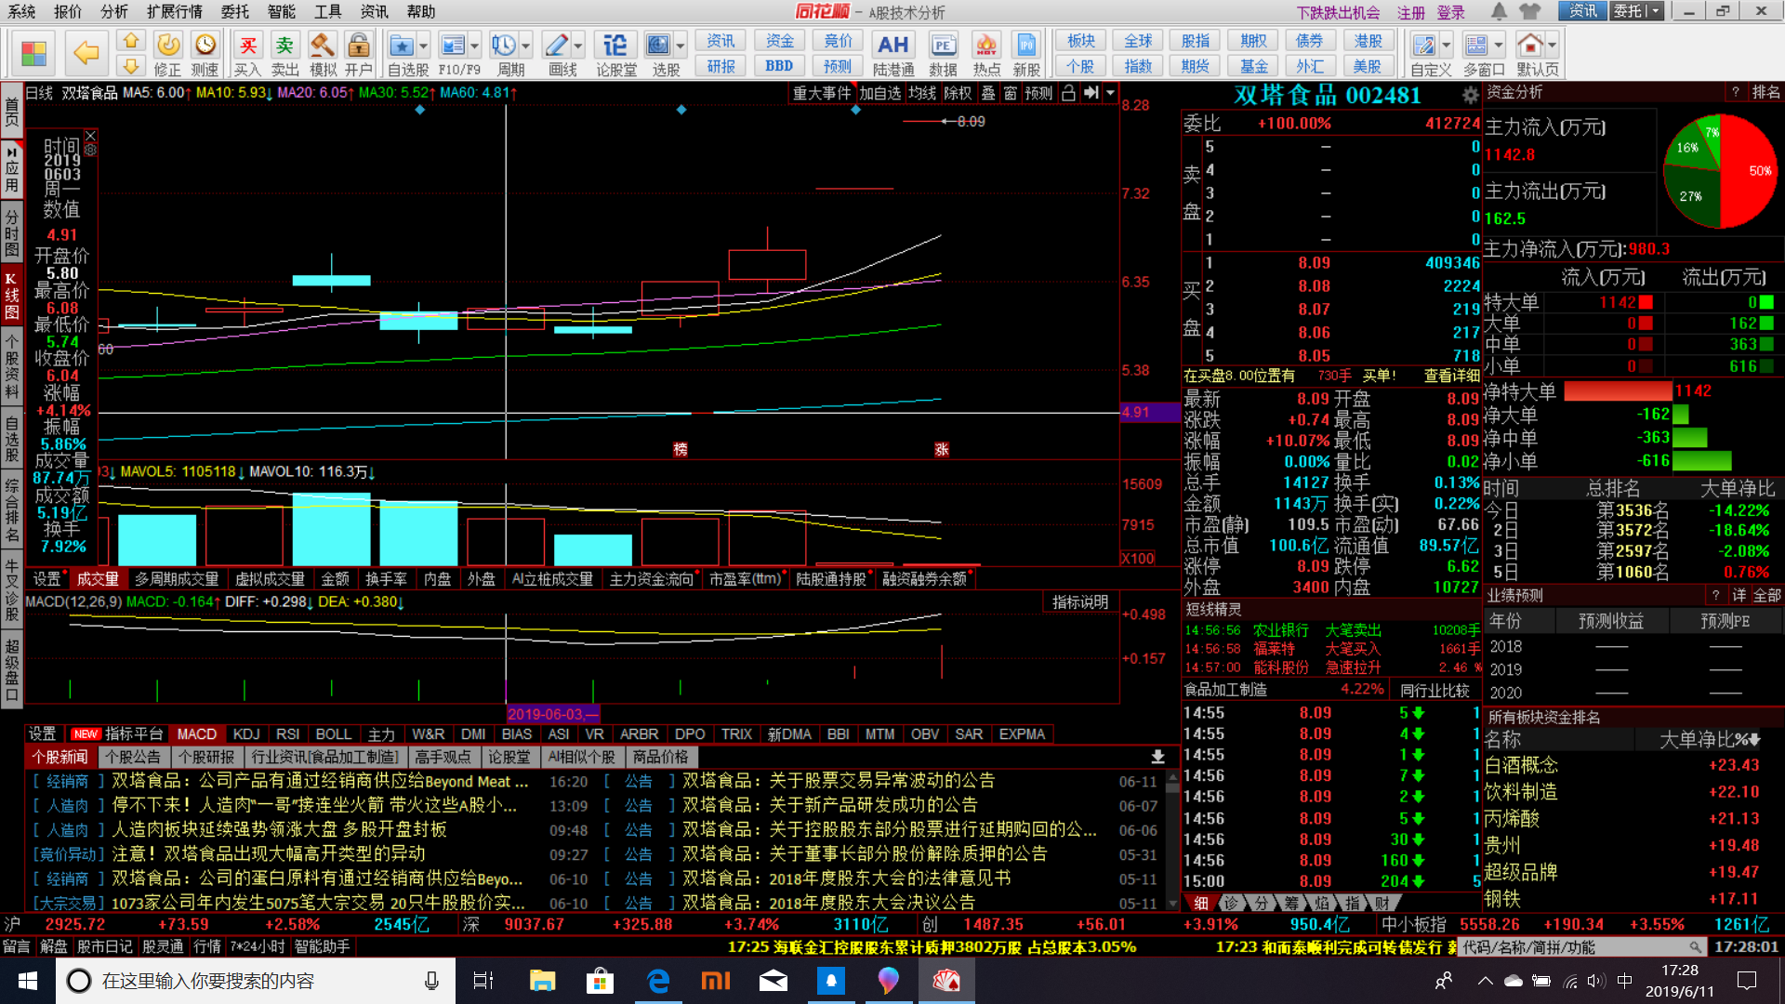Expand the 选股 dropdown arrow
Screen dimensions: 1785x1004
(681, 46)
